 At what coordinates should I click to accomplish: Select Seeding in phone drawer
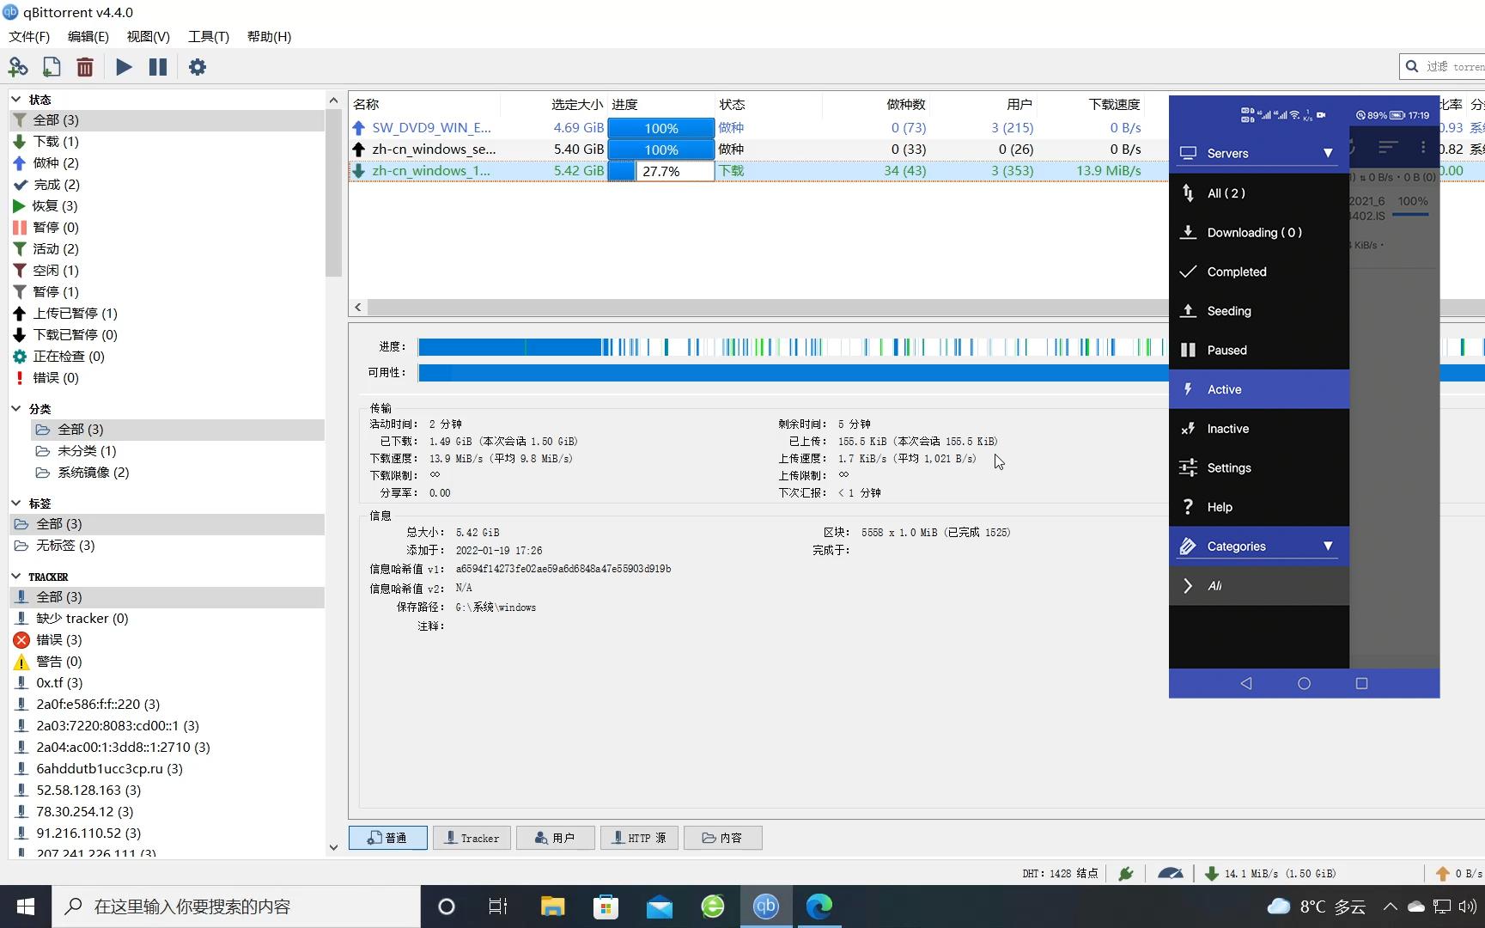pyautogui.click(x=1259, y=311)
